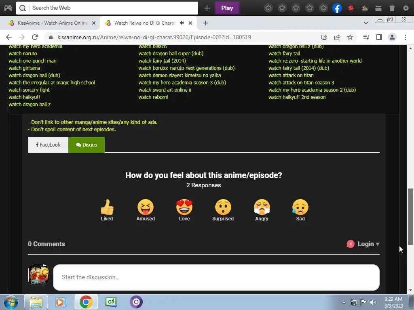The height and width of the screenshot is (310, 414).
Task: Open the purple Q app on taskbar
Action: click(136, 302)
